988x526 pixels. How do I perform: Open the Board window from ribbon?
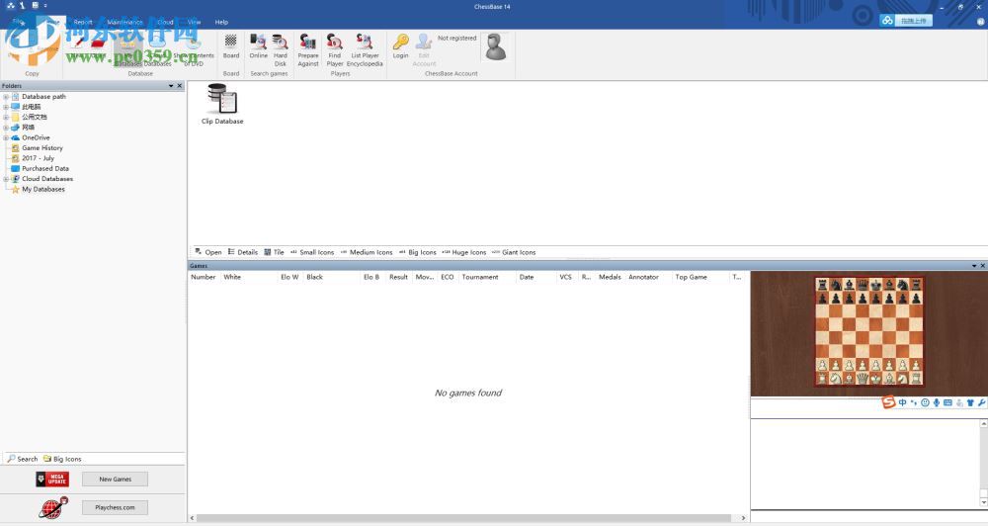tap(231, 46)
